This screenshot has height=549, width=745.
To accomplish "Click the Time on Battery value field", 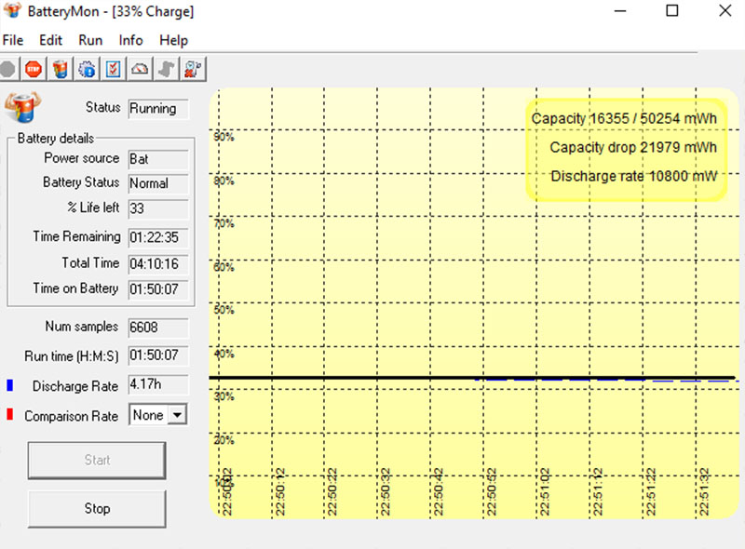I will pyautogui.click(x=158, y=289).
